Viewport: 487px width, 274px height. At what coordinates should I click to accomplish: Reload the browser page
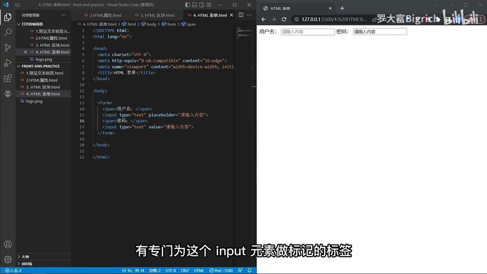(x=284, y=19)
